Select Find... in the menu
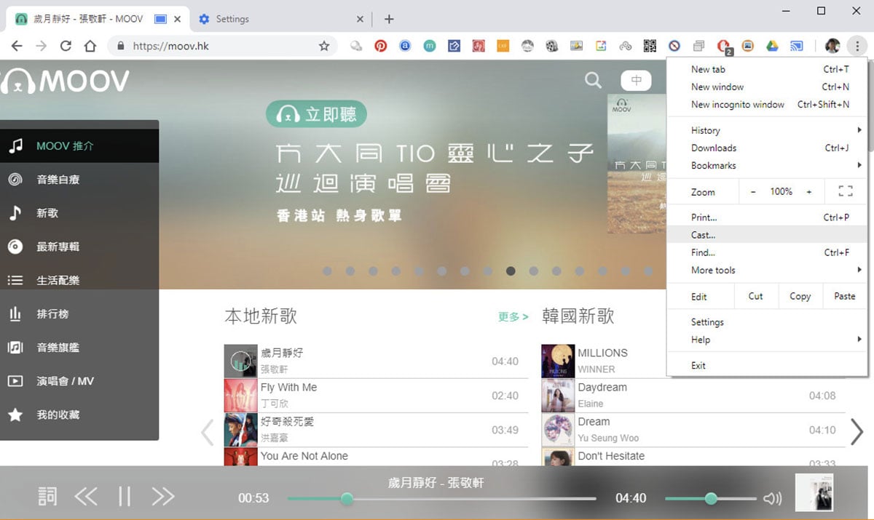 tap(767, 252)
